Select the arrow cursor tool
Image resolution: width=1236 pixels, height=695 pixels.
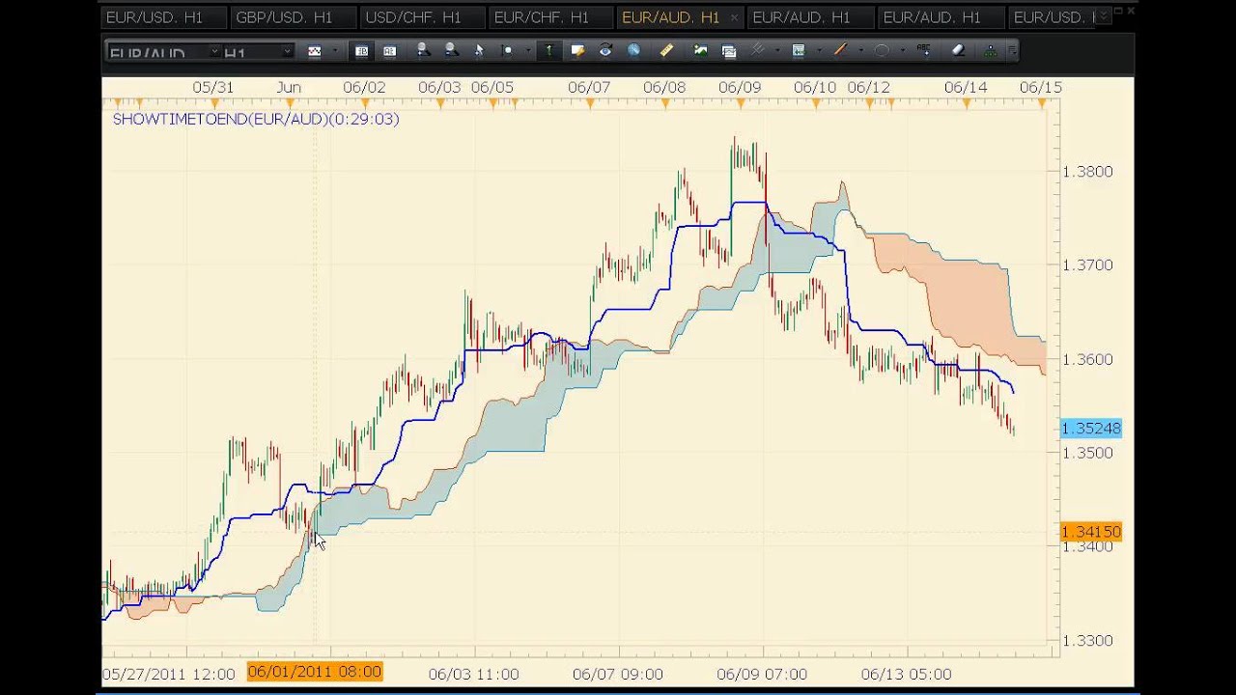tap(479, 51)
